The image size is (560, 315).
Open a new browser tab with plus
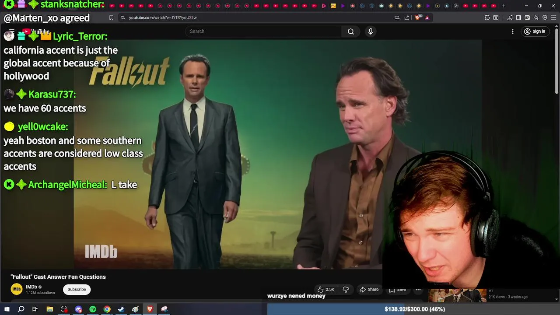pyautogui.click(x=504, y=6)
